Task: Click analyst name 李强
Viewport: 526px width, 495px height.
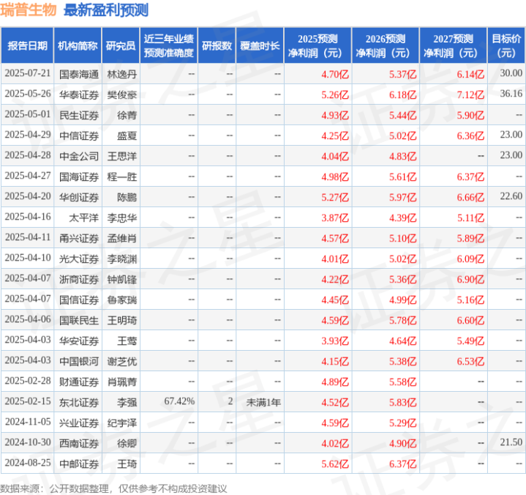Action: 127,402
